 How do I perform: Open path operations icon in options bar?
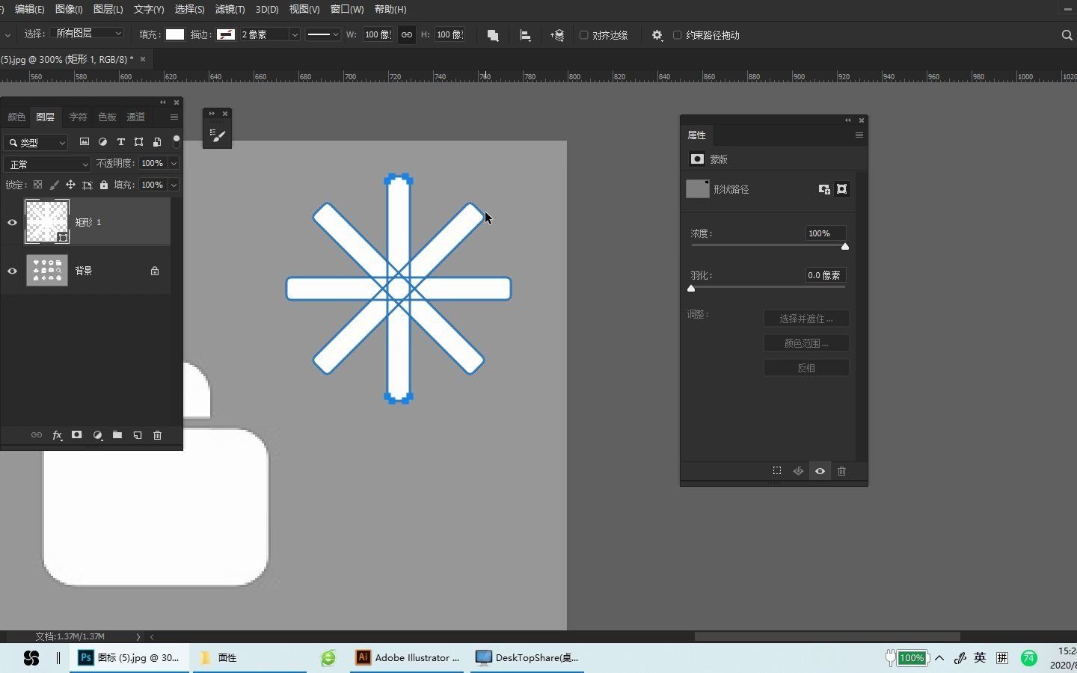(493, 35)
